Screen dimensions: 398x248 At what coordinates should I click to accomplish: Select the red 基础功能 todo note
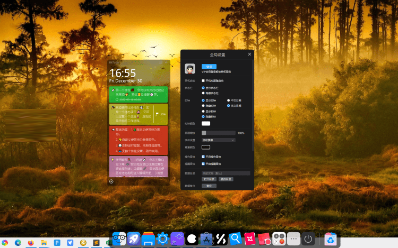tap(139, 140)
